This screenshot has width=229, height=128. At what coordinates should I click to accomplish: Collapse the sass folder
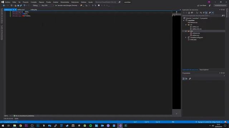(x=186, y=31)
